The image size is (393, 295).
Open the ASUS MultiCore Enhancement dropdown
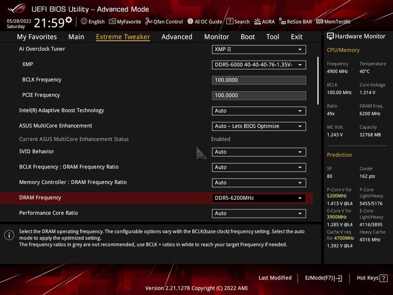(x=258, y=126)
